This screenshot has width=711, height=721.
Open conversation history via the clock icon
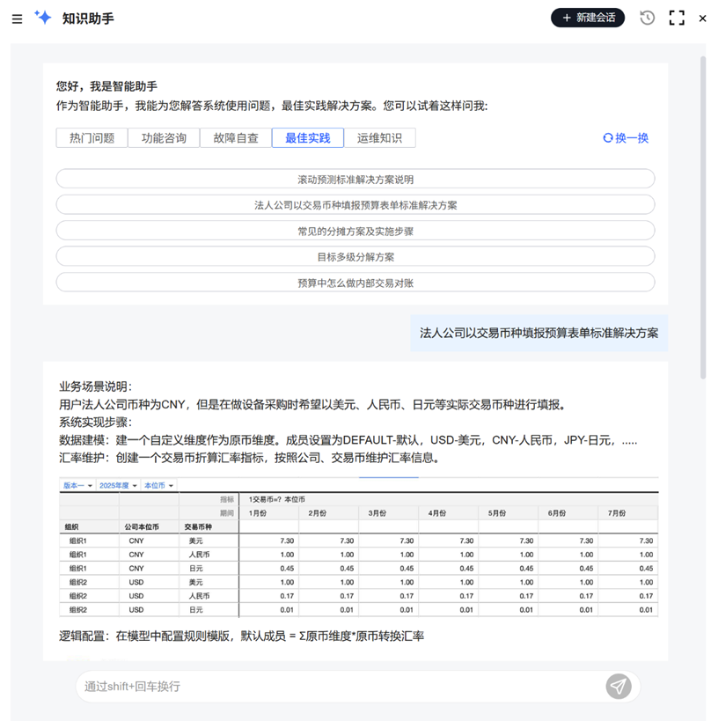[x=647, y=17]
